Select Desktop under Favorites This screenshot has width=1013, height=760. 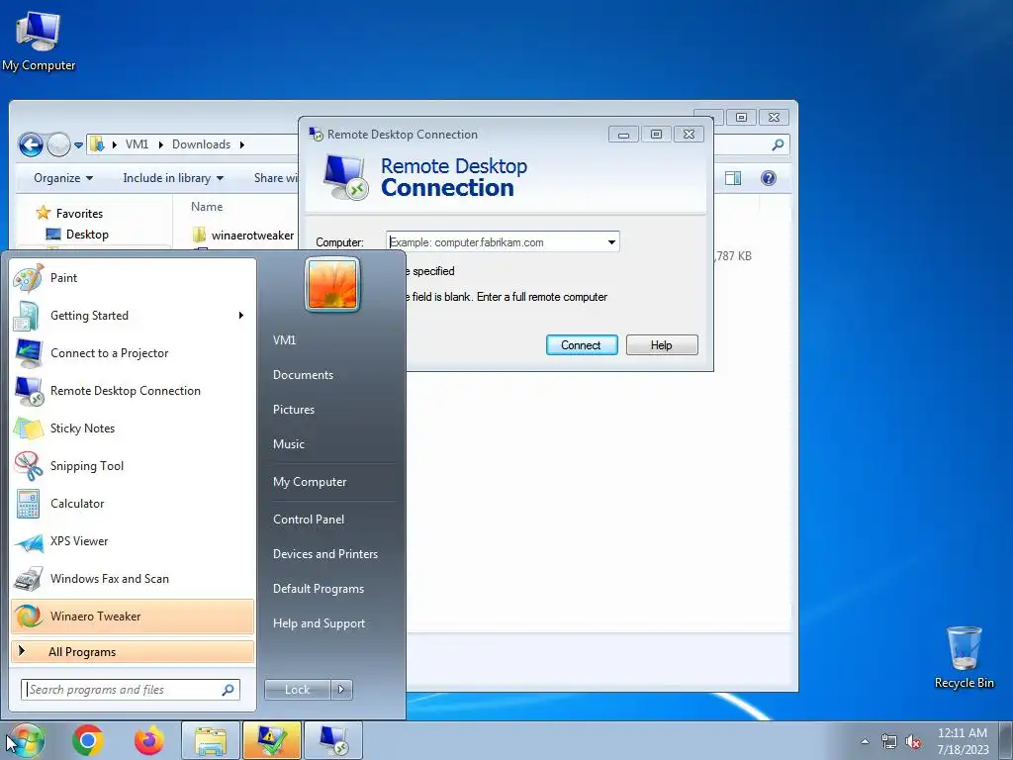coord(87,235)
